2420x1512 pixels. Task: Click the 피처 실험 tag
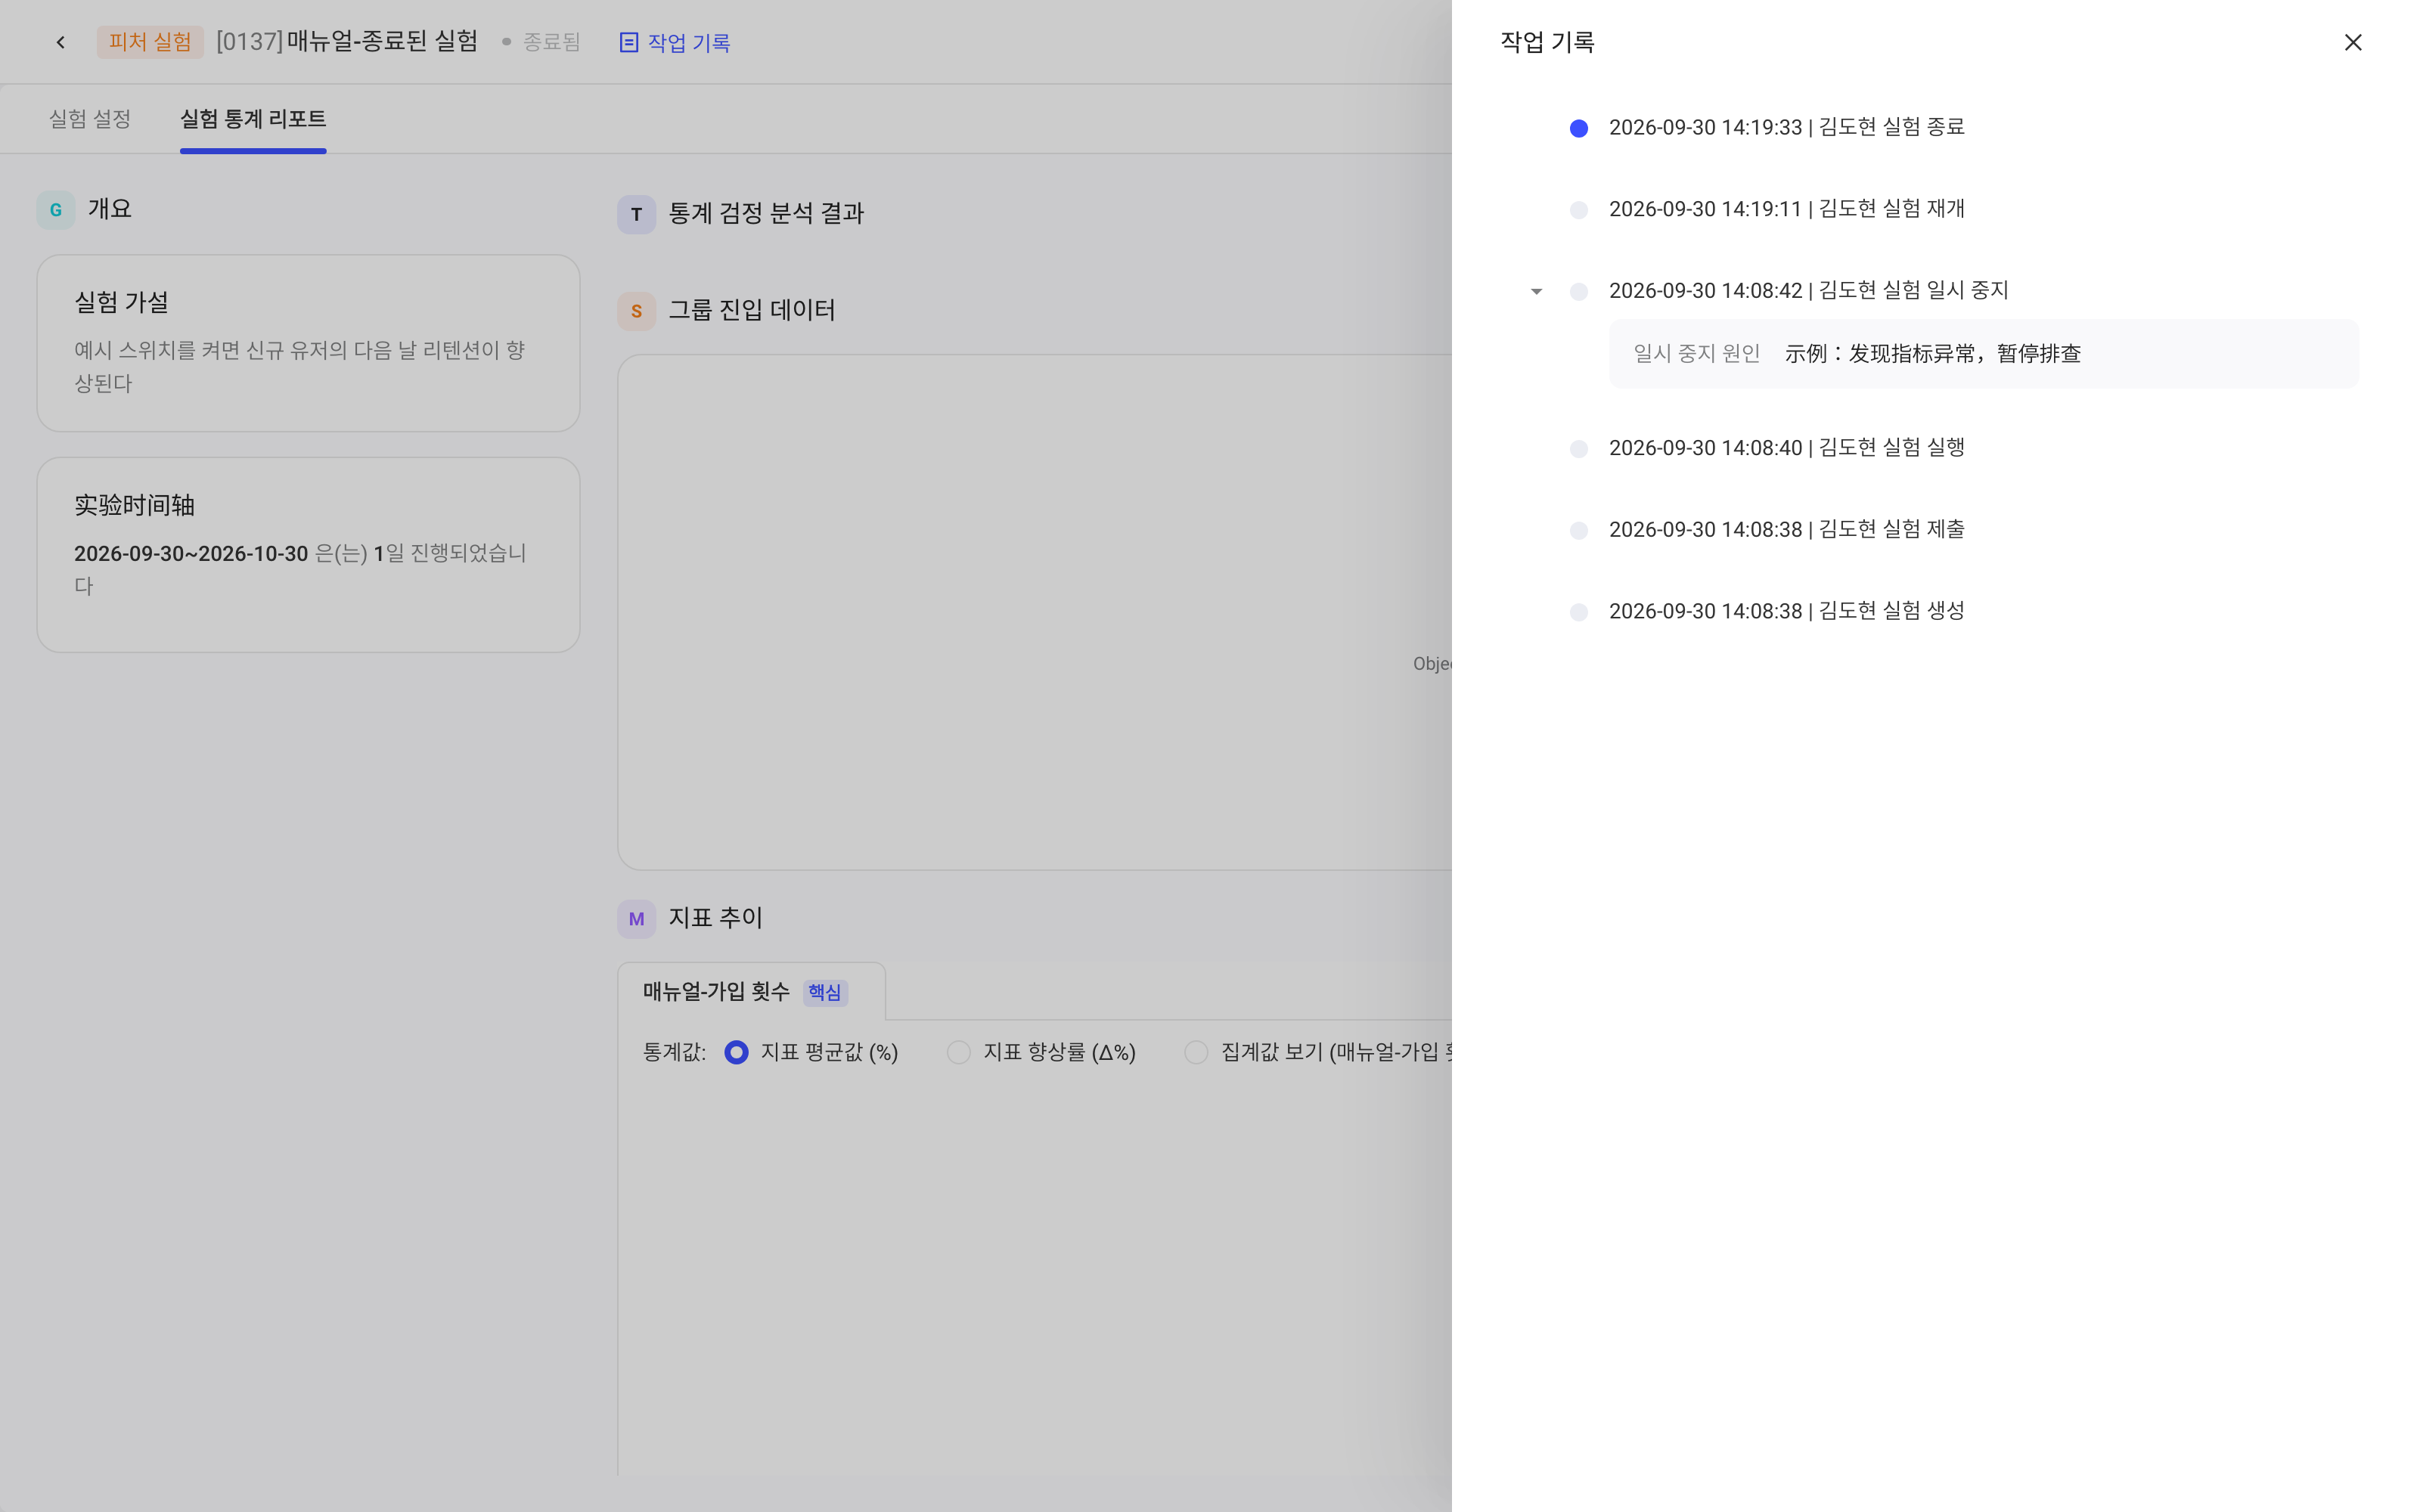(x=150, y=42)
